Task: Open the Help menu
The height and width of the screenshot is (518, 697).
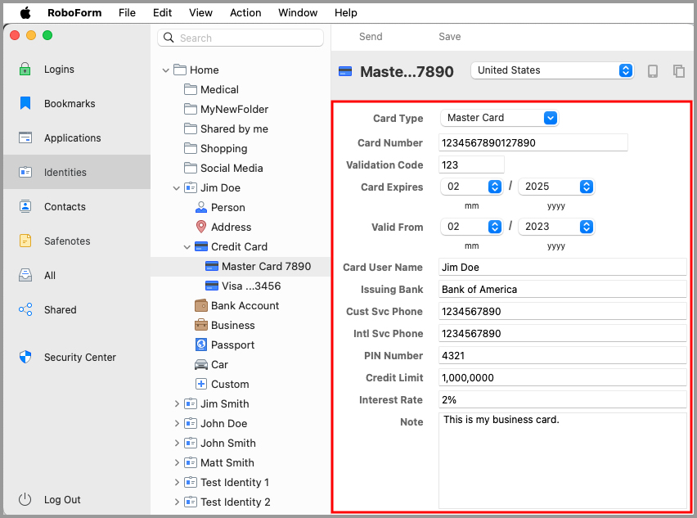Action: pos(346,13)
